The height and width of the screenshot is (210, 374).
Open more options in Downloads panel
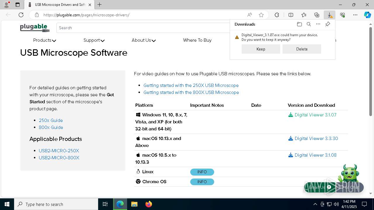click(318, 24)
